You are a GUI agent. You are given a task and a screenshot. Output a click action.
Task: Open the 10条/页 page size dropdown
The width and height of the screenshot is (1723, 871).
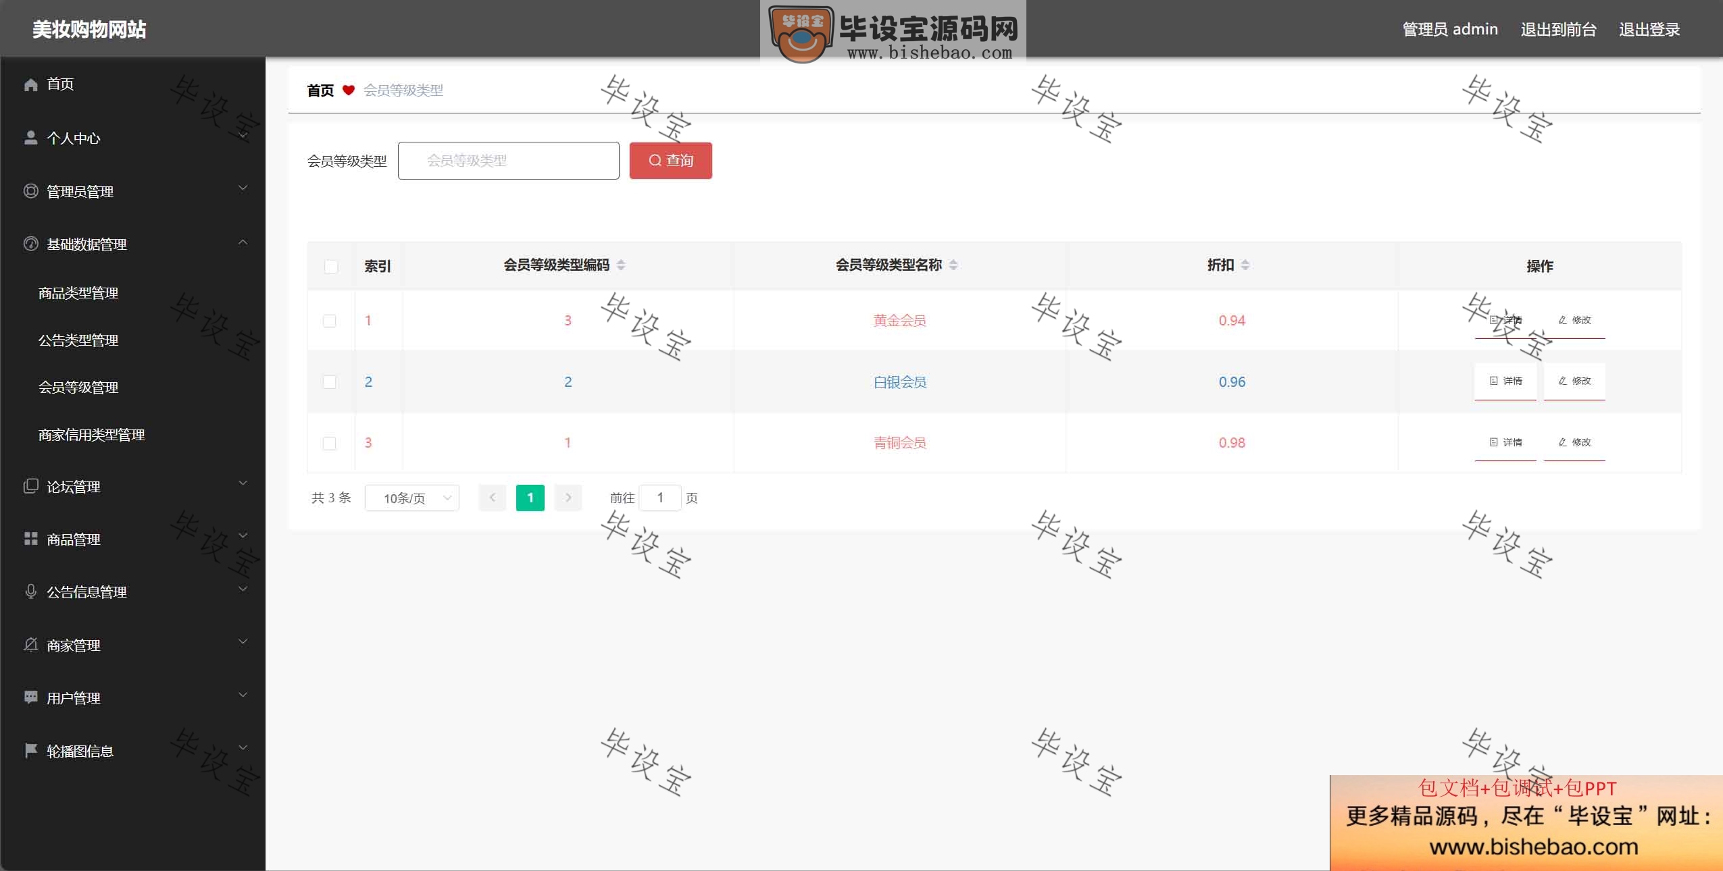412,498
